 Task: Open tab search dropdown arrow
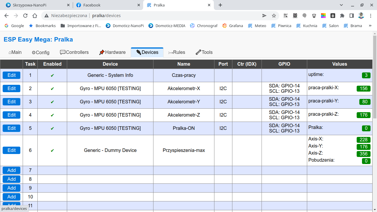341,5
